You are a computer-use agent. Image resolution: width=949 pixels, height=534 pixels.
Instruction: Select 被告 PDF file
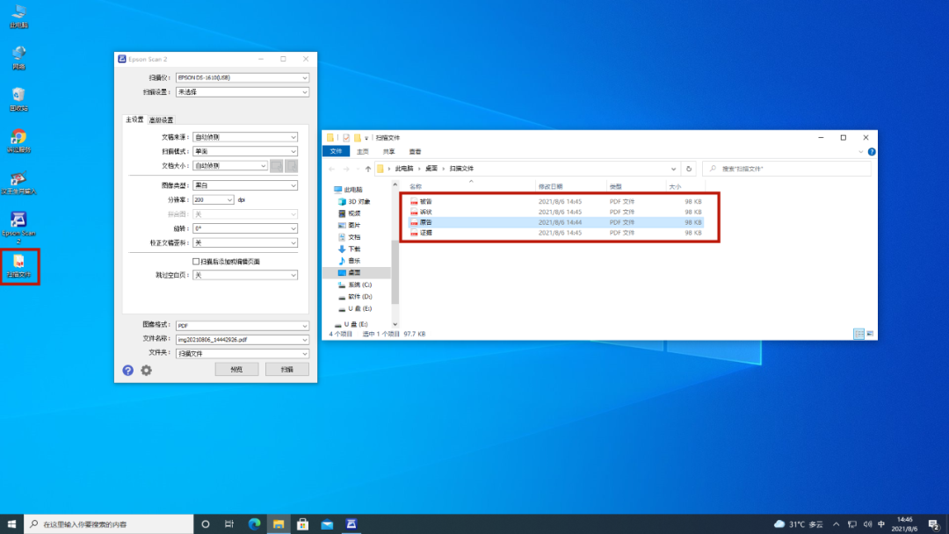[x=555, y=201]
